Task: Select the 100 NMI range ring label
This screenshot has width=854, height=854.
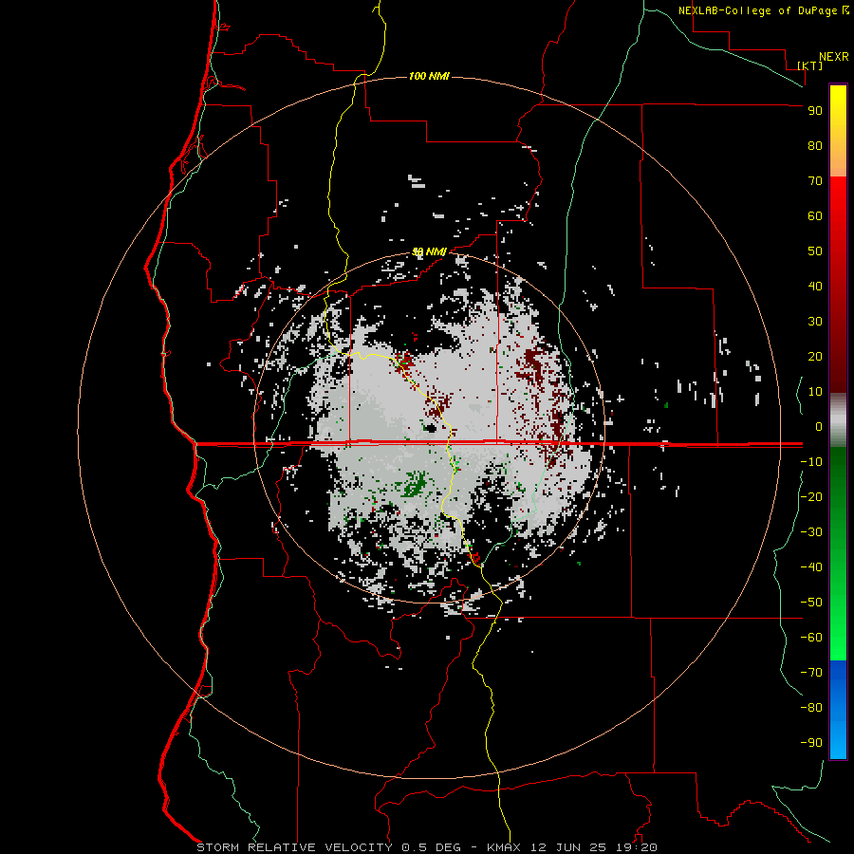Action: tap(429, 76)
